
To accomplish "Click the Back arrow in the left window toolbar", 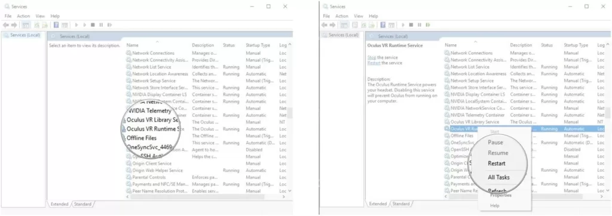I will (x=5, y=25).
